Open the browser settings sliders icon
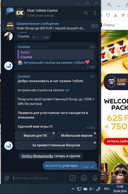Image resolution: width=128 pixels, height=194 pixels. tap(123, 15)
